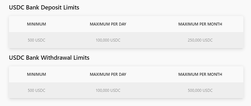251x106 pixels.
Task: Click the word Limits in the deposit heading
Action: pyautogui.click(x=71, y=7)
